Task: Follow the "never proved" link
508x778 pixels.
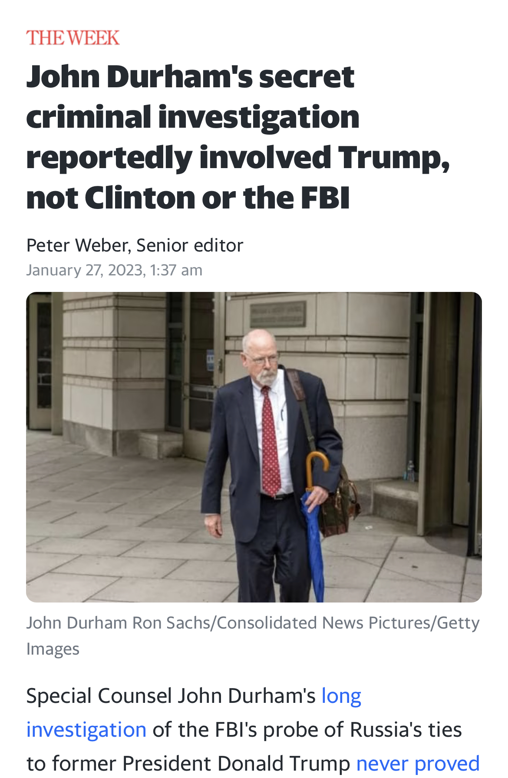Action: [418, 763]
